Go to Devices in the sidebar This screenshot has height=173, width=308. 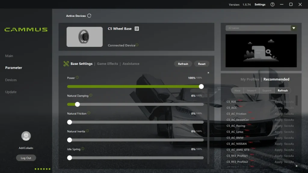tap(11, 80)
